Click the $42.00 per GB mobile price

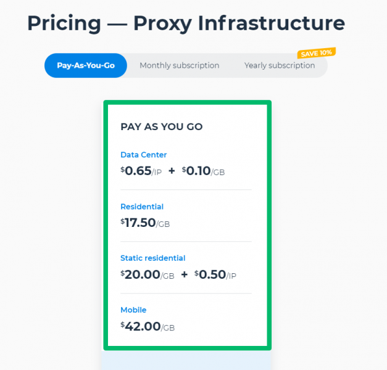click(148, 326)
